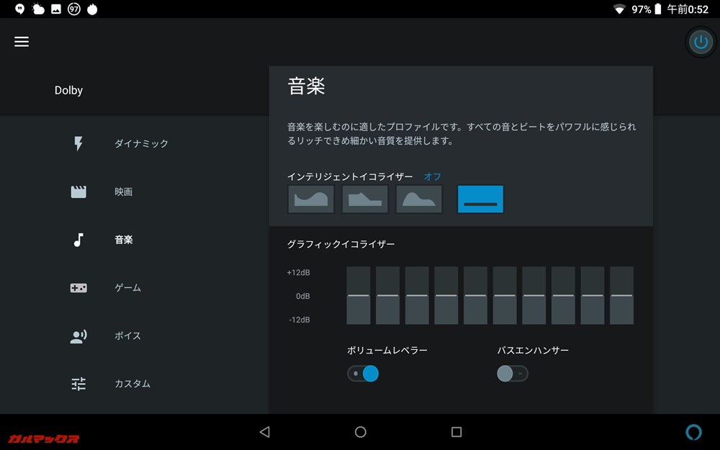The height and width of the screenshot is (450, 720).
Task: Select the first curved equalizer preset
Action: click(x=310, y=199)
